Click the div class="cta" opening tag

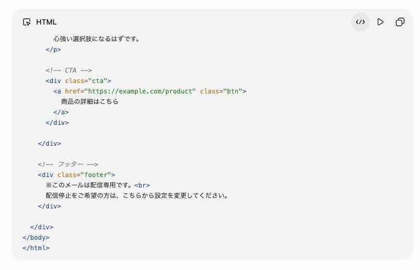pos(78,81)
